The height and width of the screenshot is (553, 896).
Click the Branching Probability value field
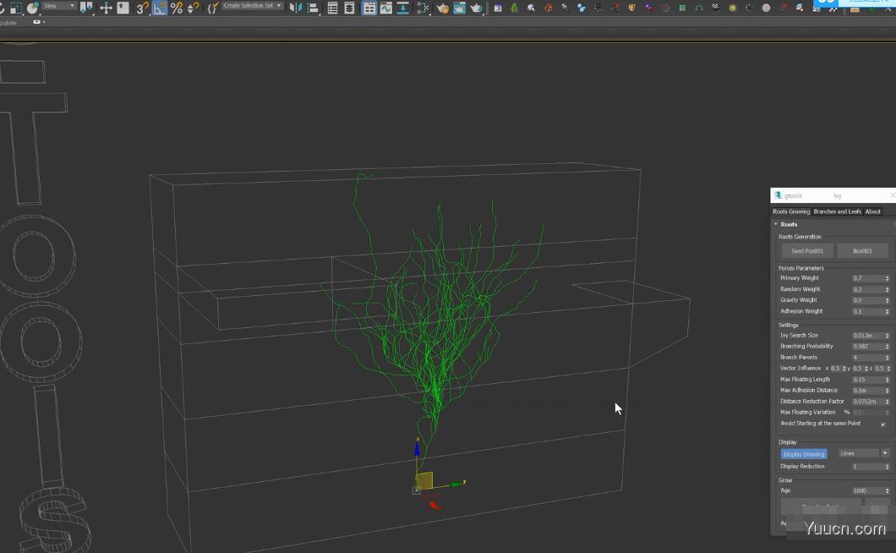coord(868,347)
